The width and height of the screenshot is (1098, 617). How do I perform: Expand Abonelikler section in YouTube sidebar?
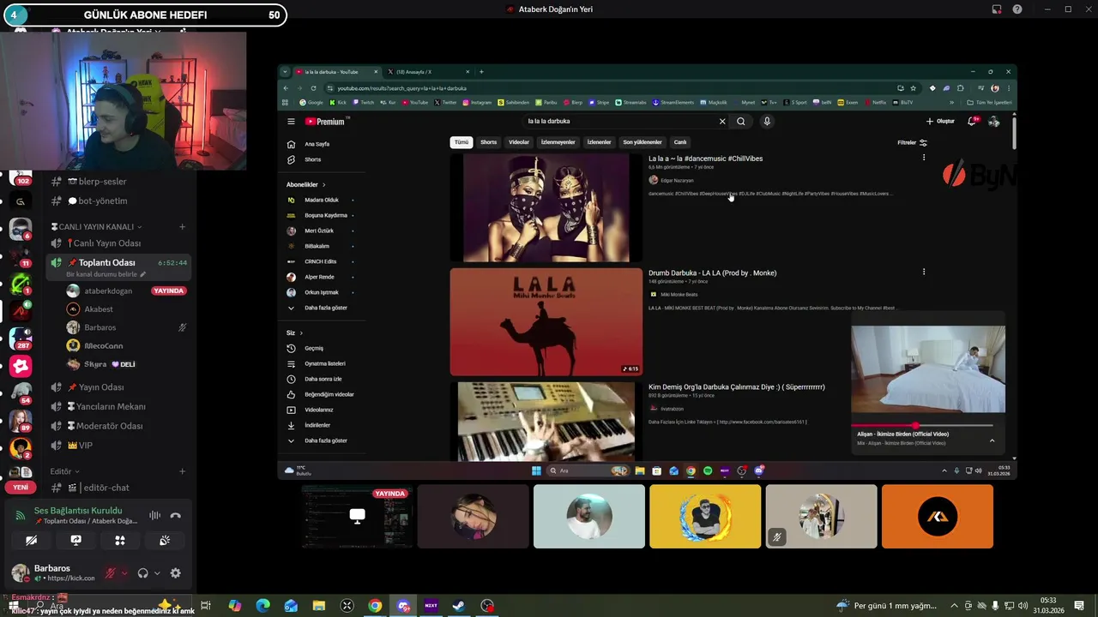point(306,184)
